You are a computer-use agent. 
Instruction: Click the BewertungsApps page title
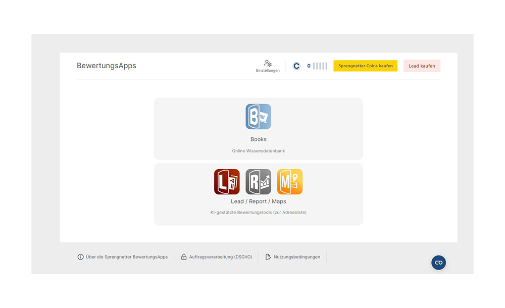tap(107, 66)
